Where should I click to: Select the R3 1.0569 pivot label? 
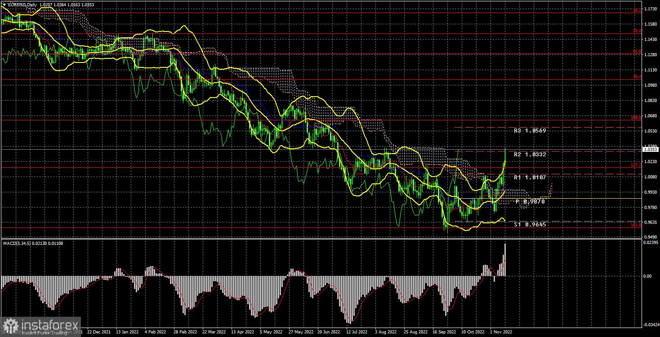(x=530, y=130)
